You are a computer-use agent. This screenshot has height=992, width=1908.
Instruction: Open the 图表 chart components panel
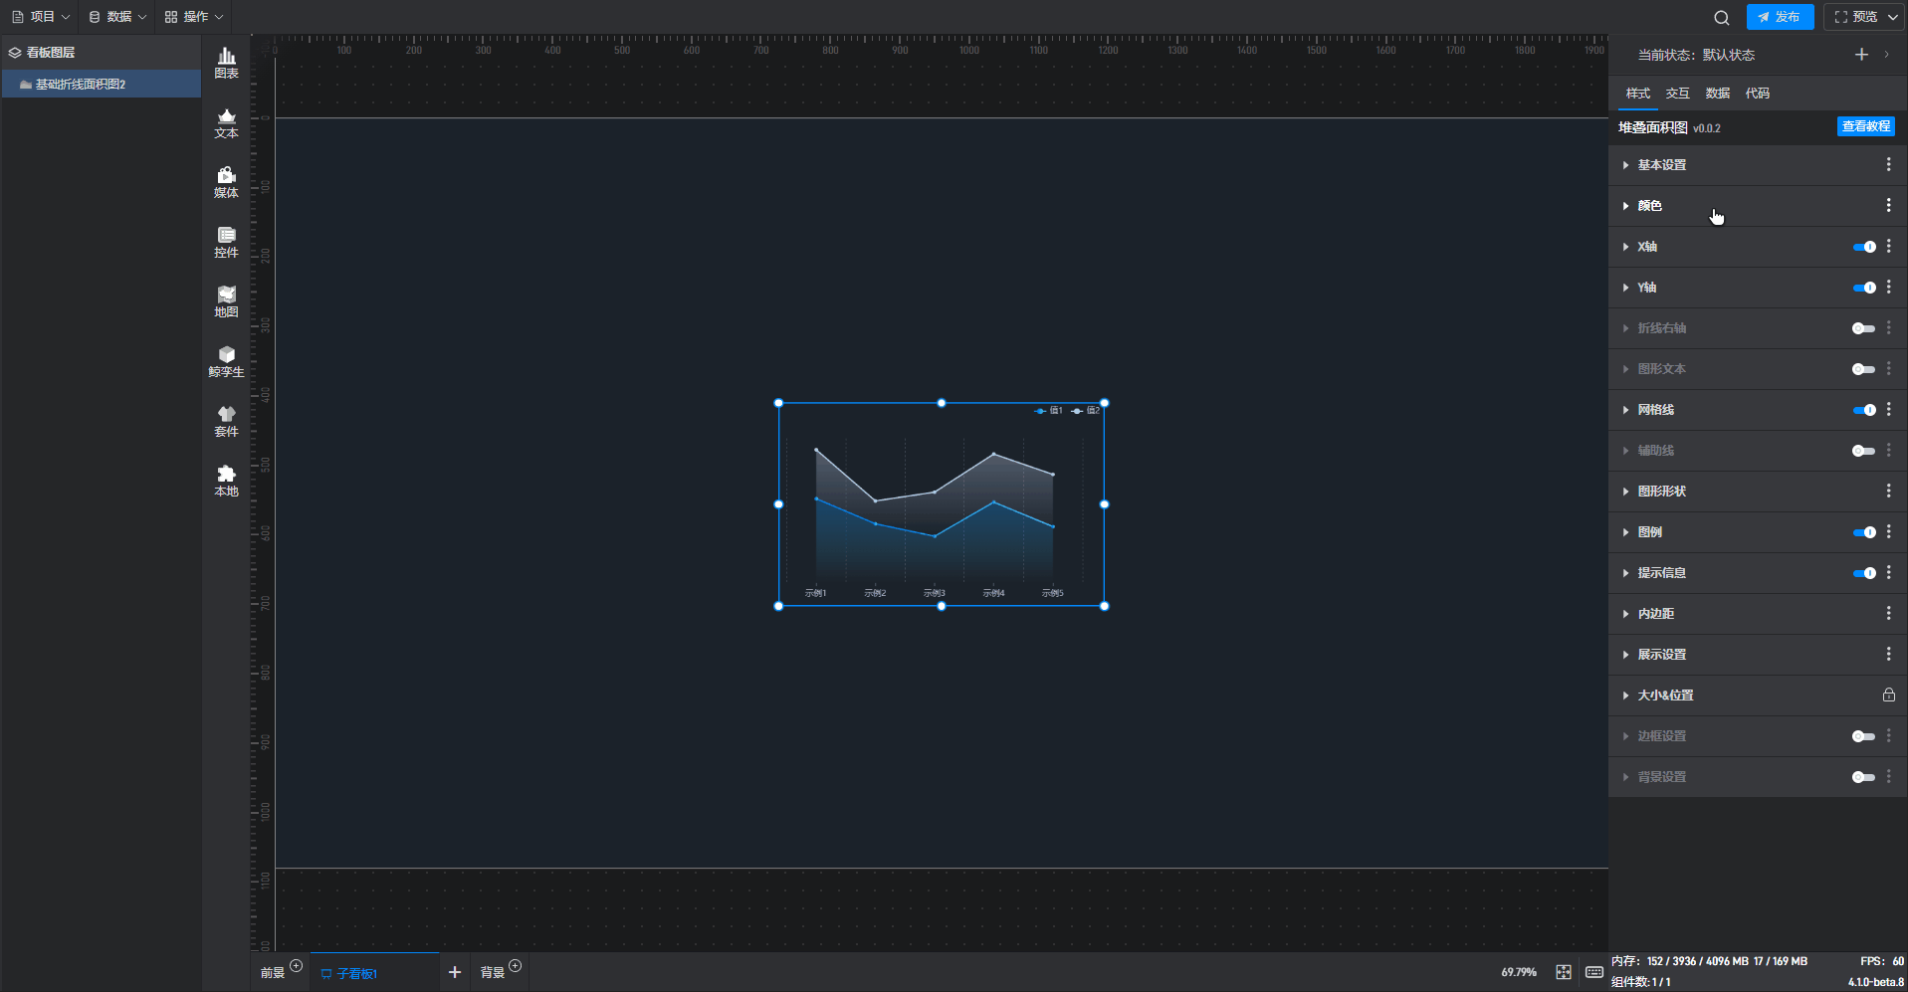click(x=226, y=64)
